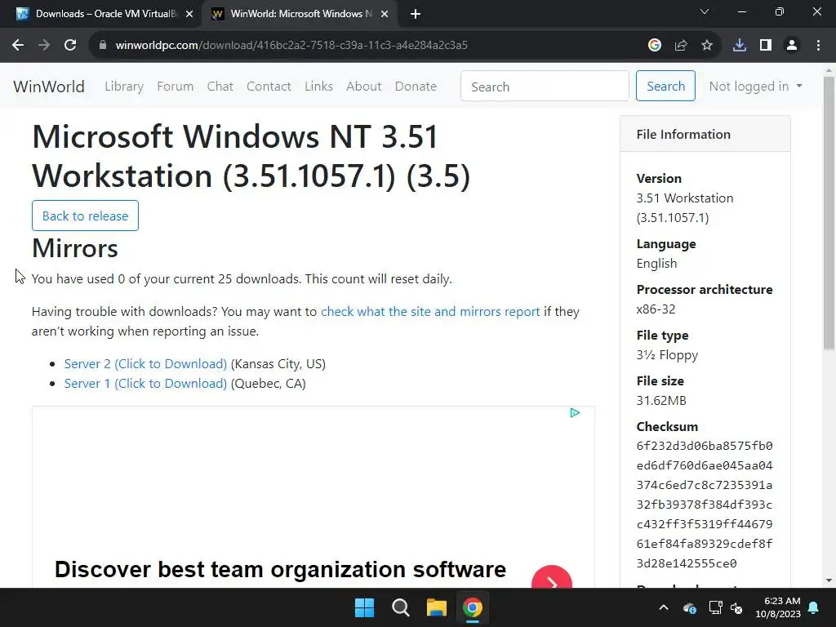Viewport: 836px width, 627px height.
Task: Open Chrome three-dot menu
Action: pos(818,46)
